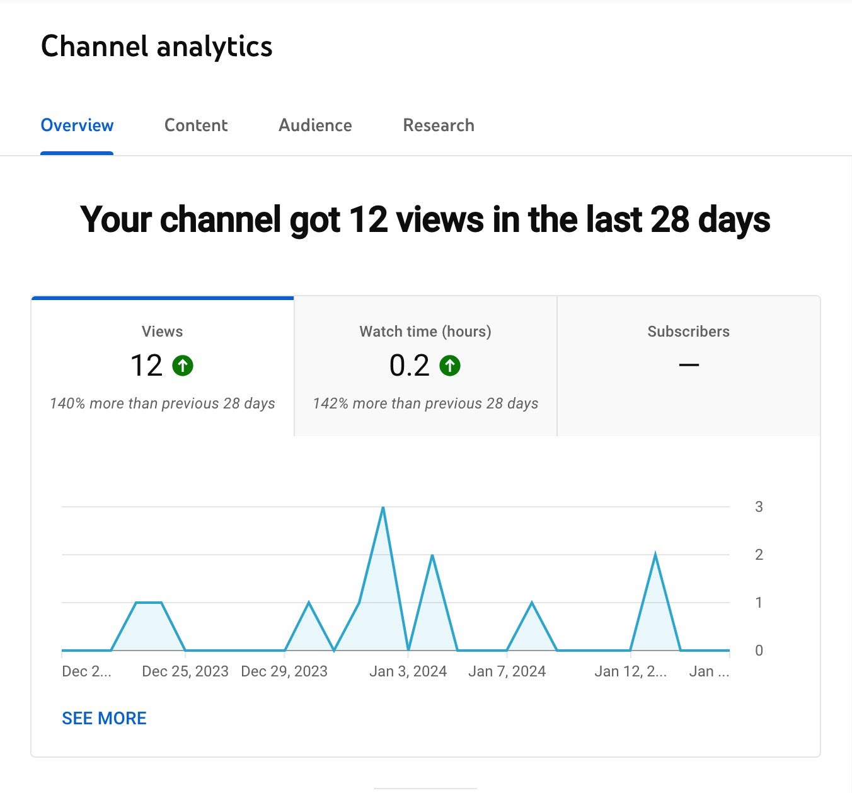Open the Research tab
852x793 pixels.
tap(439, 125)
